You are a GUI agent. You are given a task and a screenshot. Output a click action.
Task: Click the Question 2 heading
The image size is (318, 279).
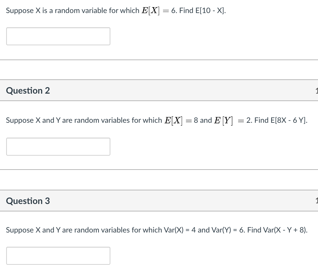tap(28, 91)
